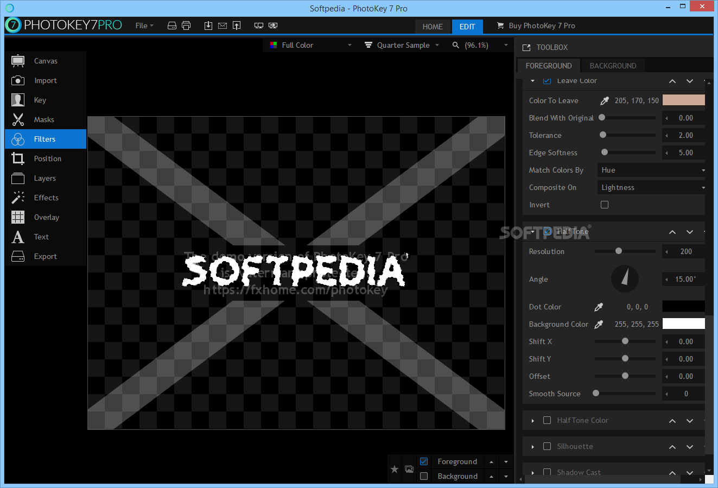
Task: Select the FOREGROUND toolbox tab
Action: tap(549, 66)
